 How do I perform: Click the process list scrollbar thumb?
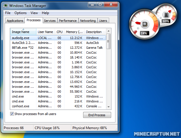(x=108, y=41)
